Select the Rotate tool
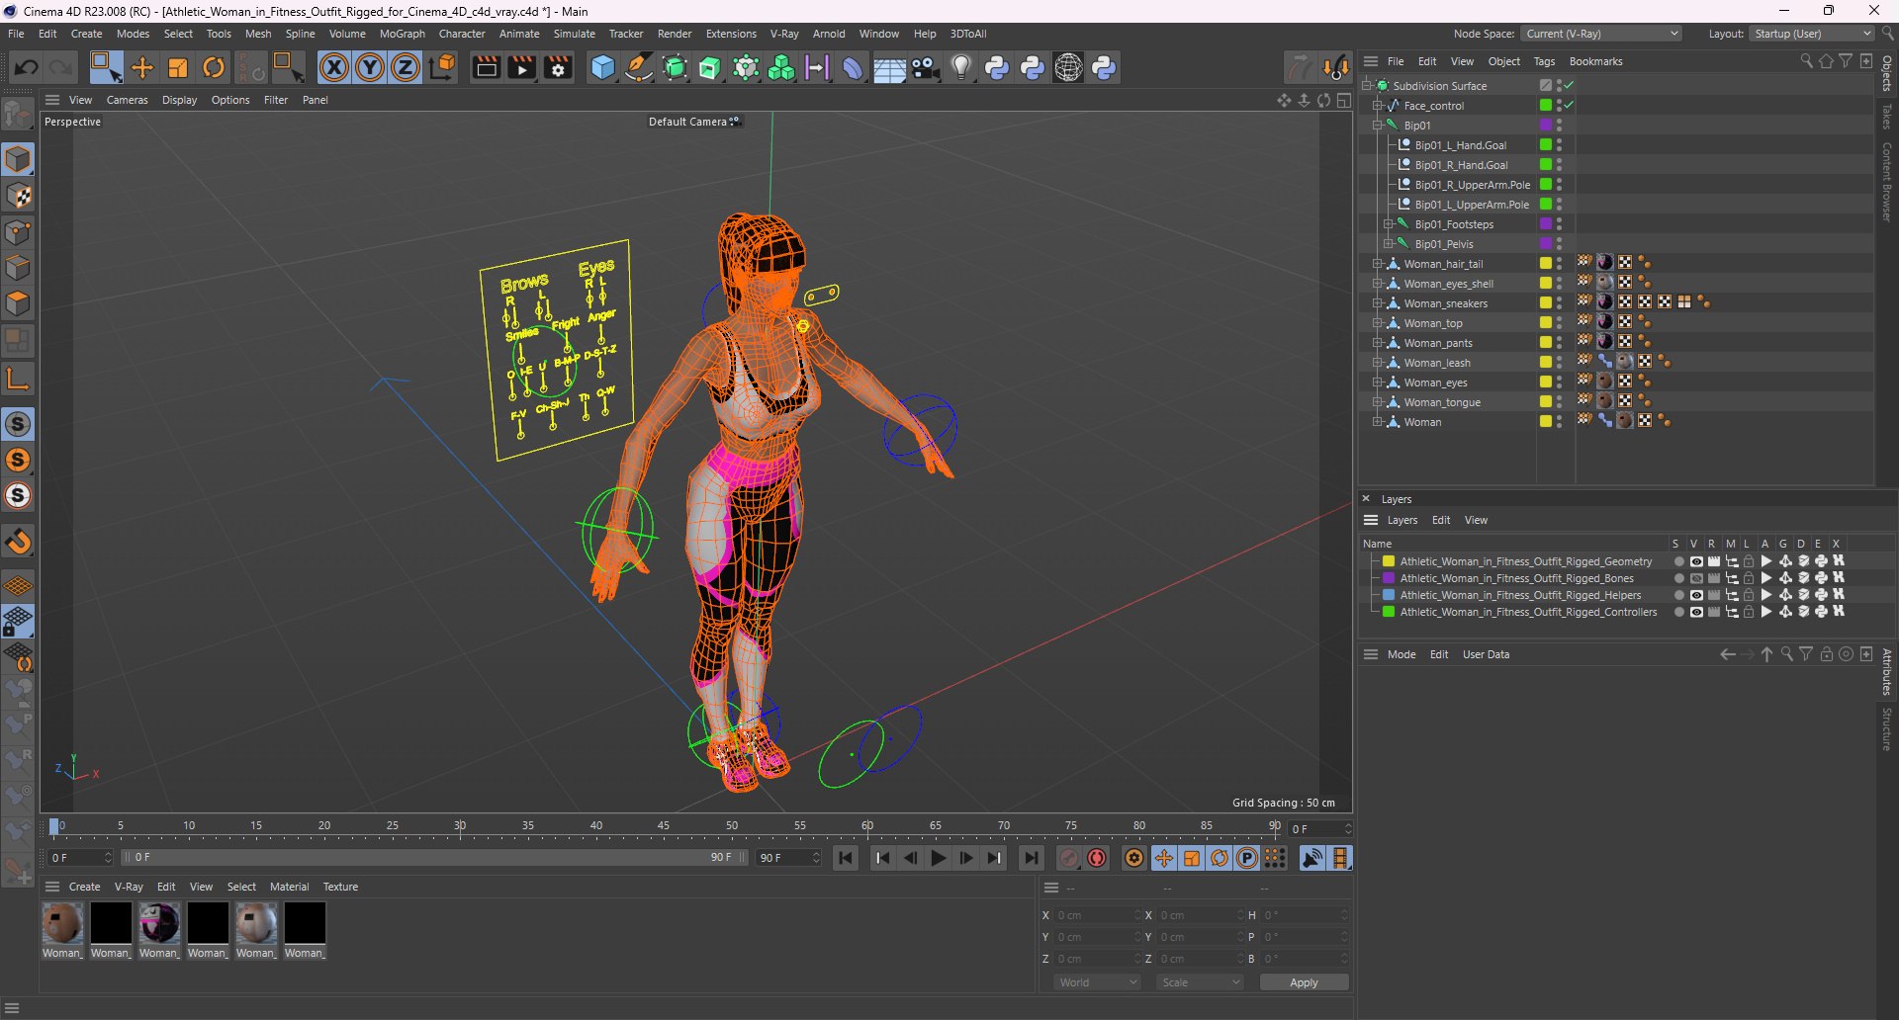The height and width of the screenshot is (1020, 1899). [214, 68]
